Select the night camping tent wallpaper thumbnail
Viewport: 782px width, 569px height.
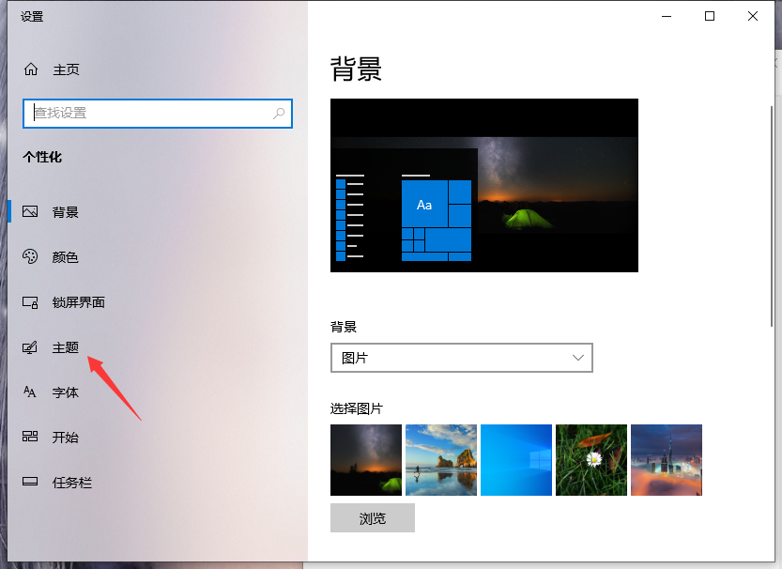click(366, 460)
